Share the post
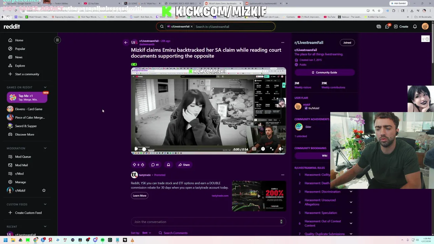The height and width of the screenshot is (244, 434). pyautogui.click(x=184, y=165)
